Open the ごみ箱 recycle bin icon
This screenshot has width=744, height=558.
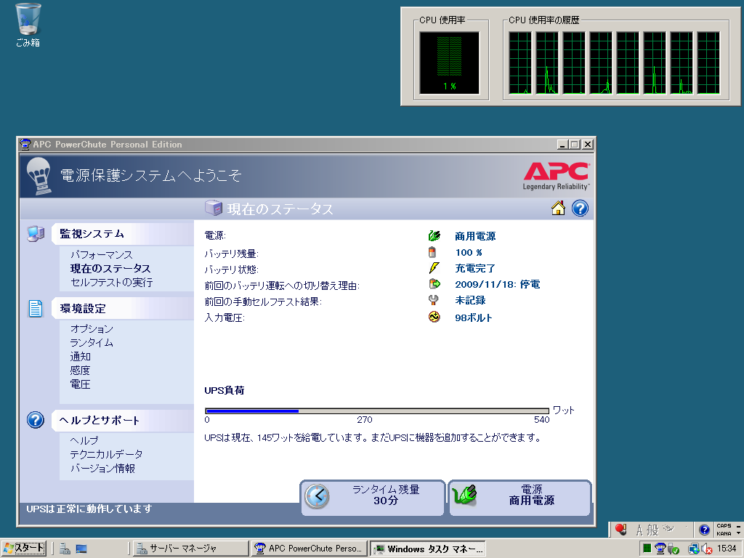pos(28,25)
